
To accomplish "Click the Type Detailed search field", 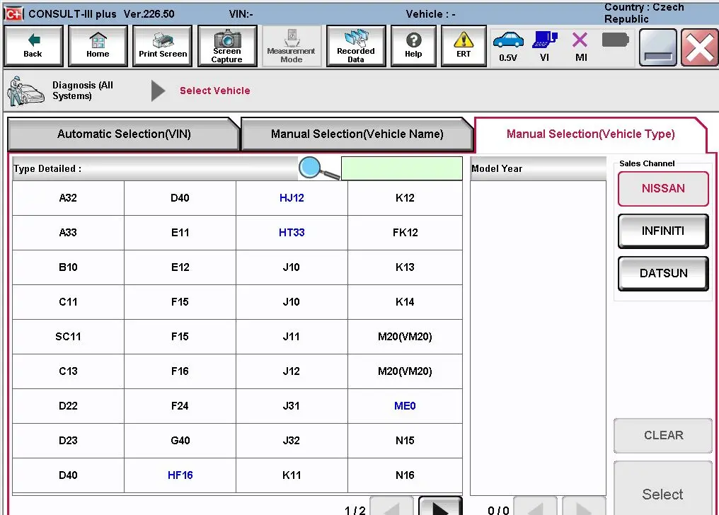I will pyautogui.click(x=402, y=168).
